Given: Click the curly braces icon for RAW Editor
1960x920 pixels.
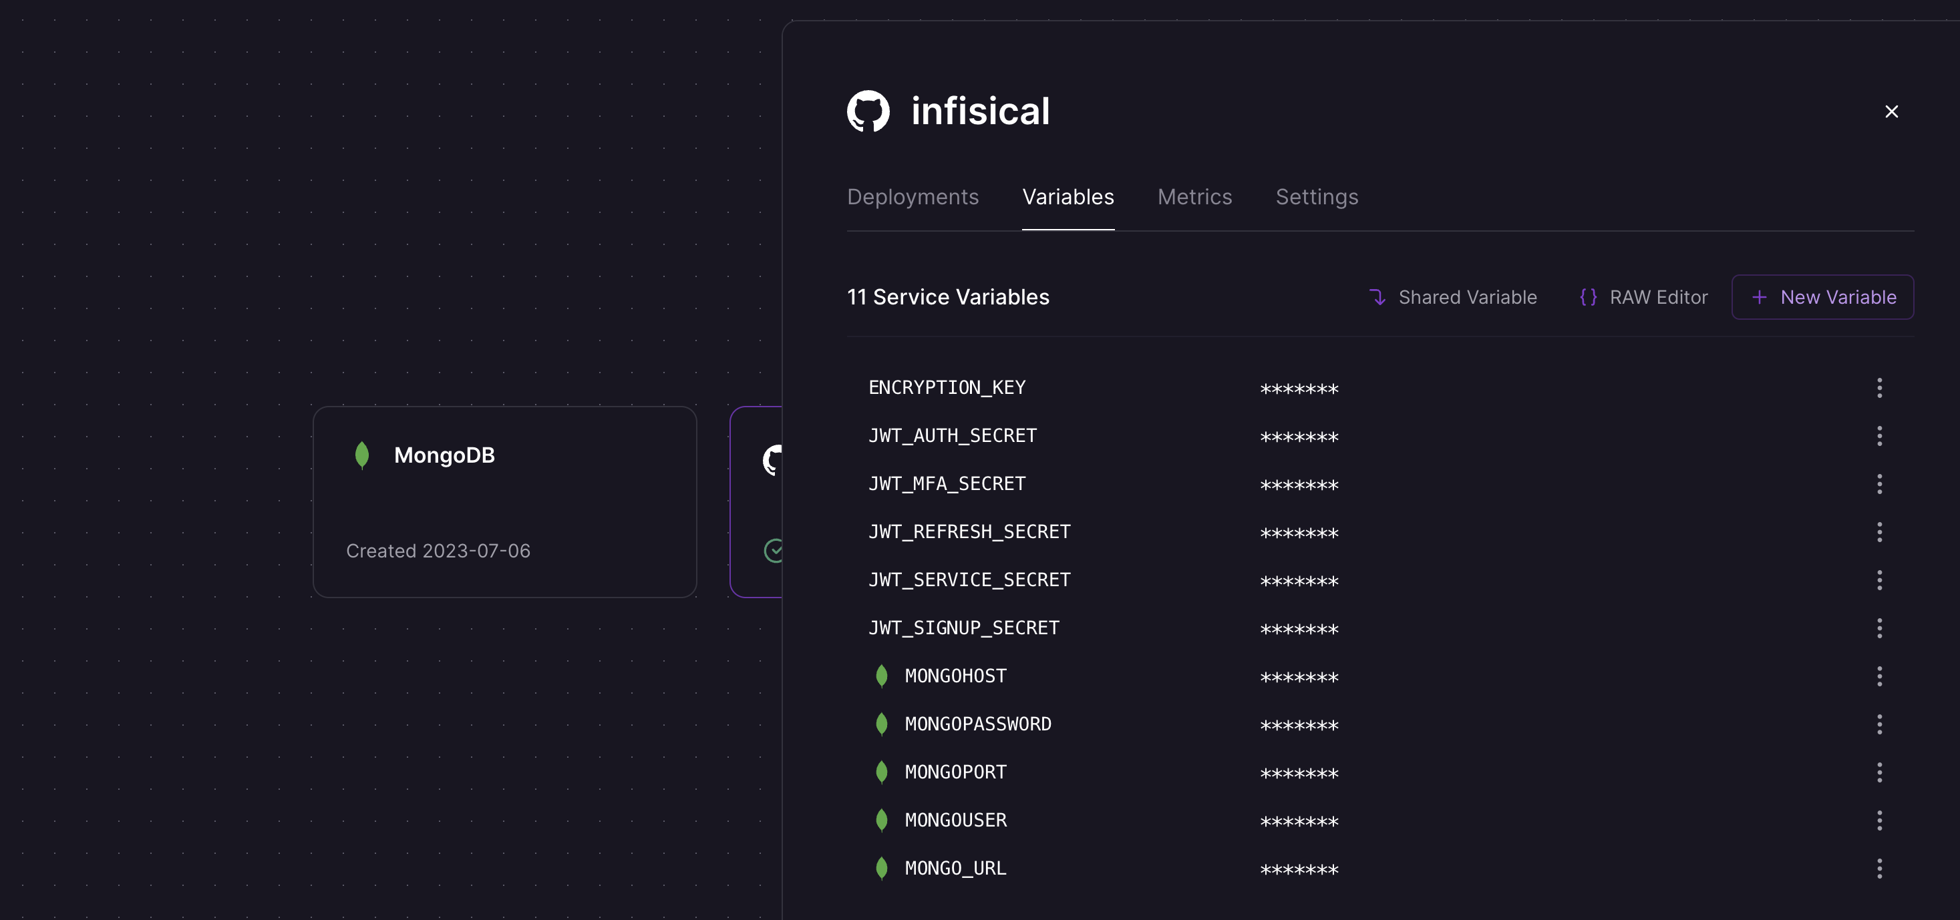Looking at the screenshot, I should (1588, 297).
